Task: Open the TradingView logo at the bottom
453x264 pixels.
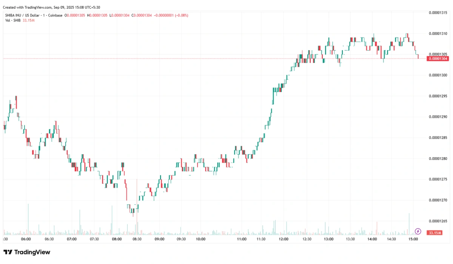Action: [x=27, y=252]
